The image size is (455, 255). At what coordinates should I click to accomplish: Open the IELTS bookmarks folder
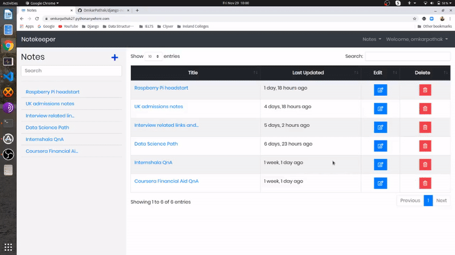pos(146,26)
